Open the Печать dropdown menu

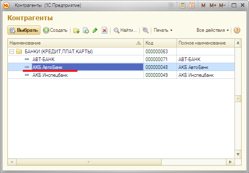point(163,30)
